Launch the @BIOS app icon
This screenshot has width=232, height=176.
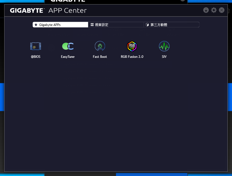pos(35,46)
